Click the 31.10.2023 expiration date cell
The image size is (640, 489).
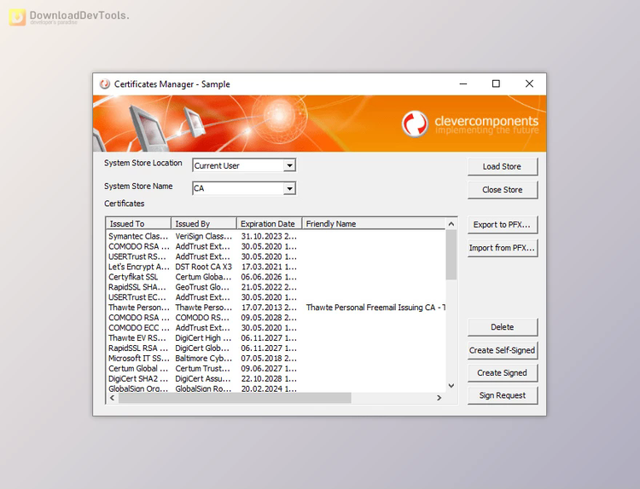(x=269, y=236)
